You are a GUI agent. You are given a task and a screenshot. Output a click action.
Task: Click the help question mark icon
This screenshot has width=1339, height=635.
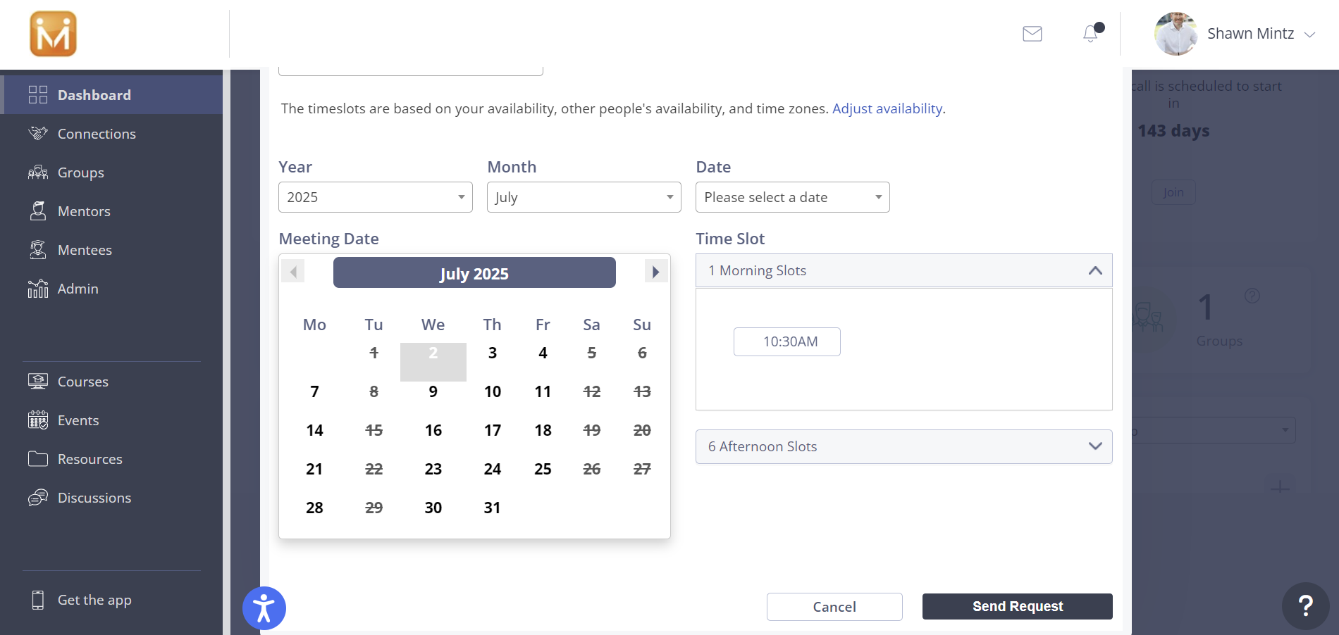[1305, 605]
